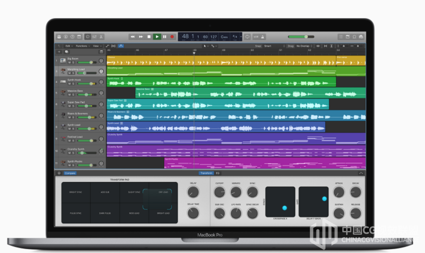Toggle the metronome click icon
This screenshot has width=425, height=253.
pyautogui.click(x=263, y=37)
